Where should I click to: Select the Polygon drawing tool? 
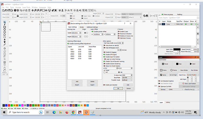[x=5, y=32]
